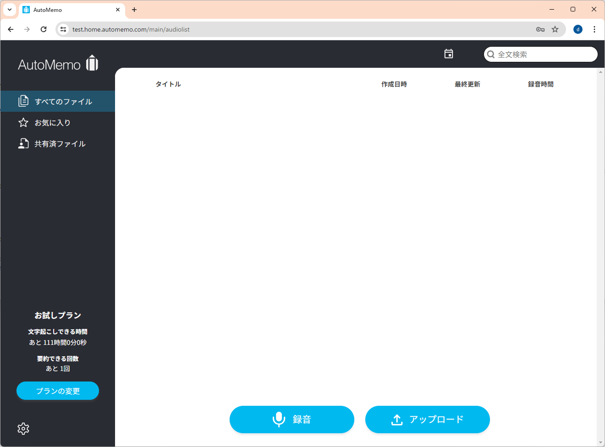Open the tab search dropdown arrow
The image size is (605, 447).
10,10
